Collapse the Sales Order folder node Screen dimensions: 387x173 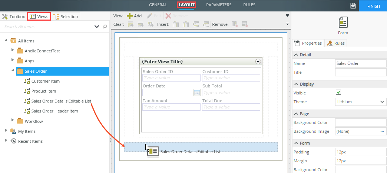tap(13, 70)
